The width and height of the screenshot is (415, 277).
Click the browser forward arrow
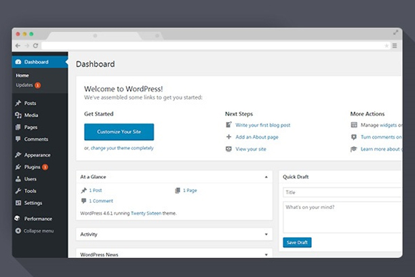[26, 45]
